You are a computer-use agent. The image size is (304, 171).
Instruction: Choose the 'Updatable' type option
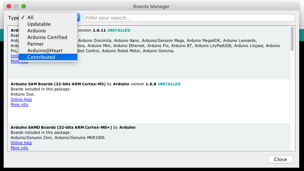coord(48,24)
